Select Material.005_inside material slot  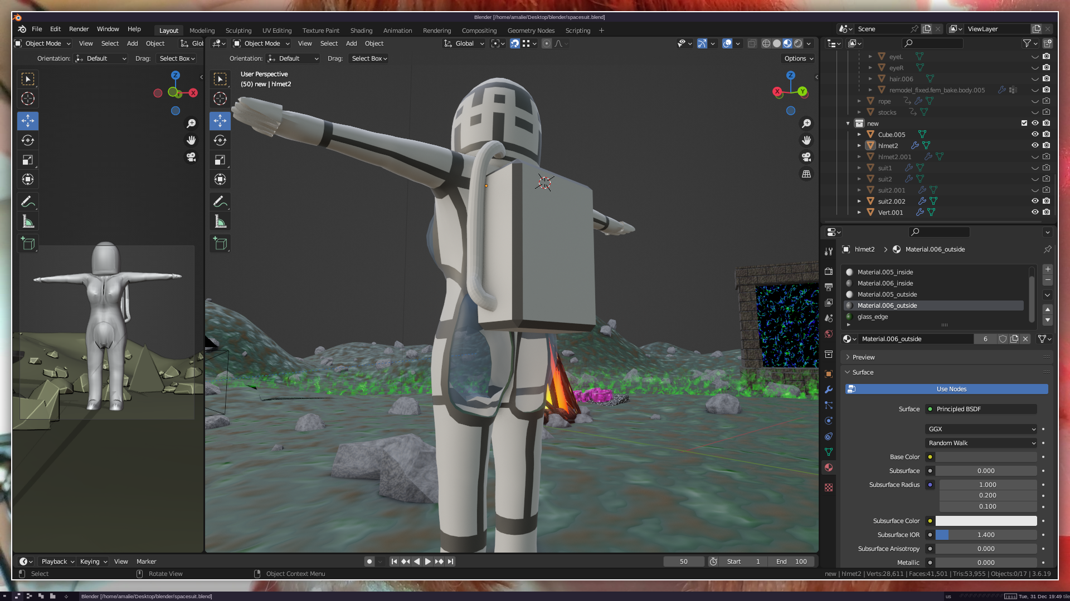pos(885,272)
